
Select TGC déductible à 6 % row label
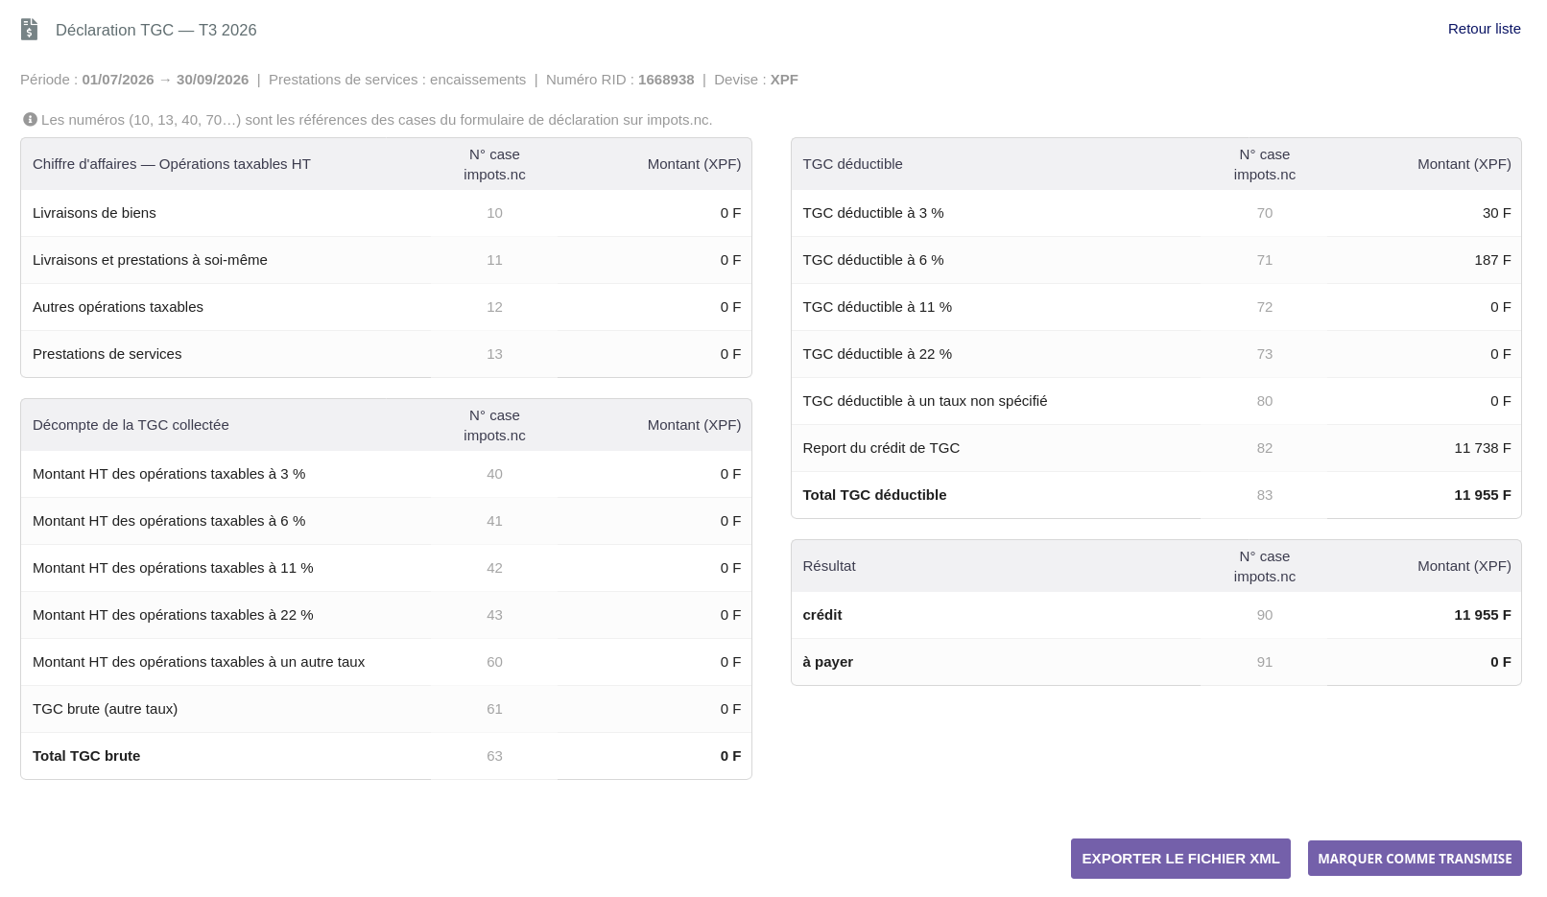pos(873,260)
